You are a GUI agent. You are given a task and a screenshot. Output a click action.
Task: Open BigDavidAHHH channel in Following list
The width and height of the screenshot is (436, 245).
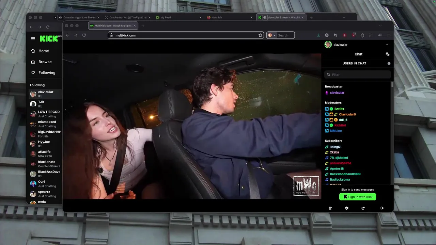pyautogui.click(x=45, y=134)
